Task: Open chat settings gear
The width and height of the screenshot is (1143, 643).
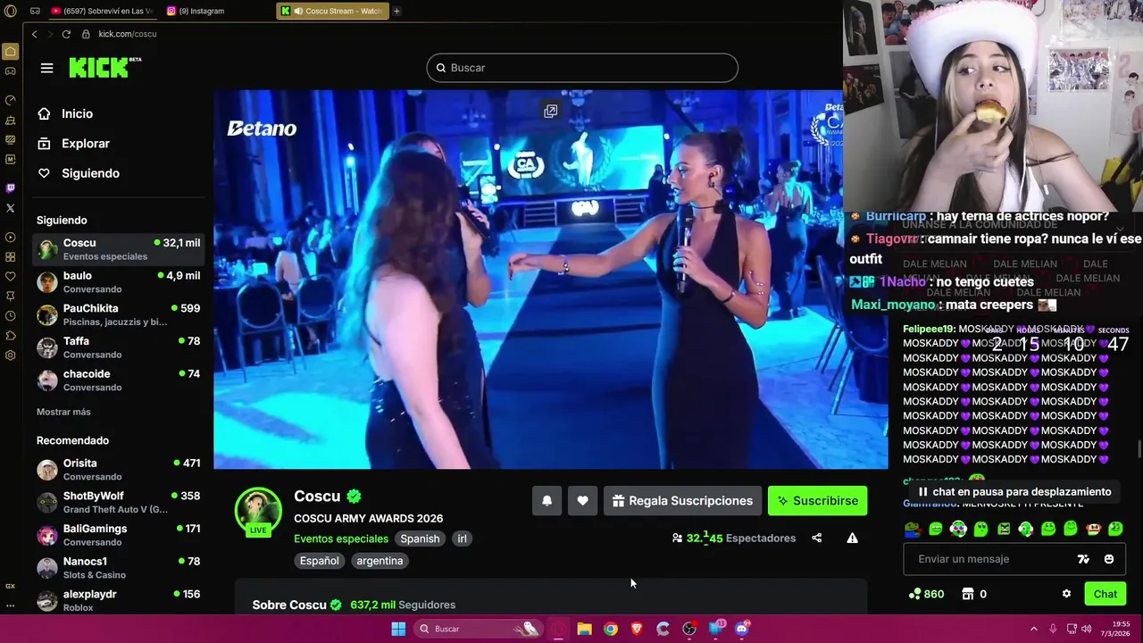Action: coord(1066,594)
